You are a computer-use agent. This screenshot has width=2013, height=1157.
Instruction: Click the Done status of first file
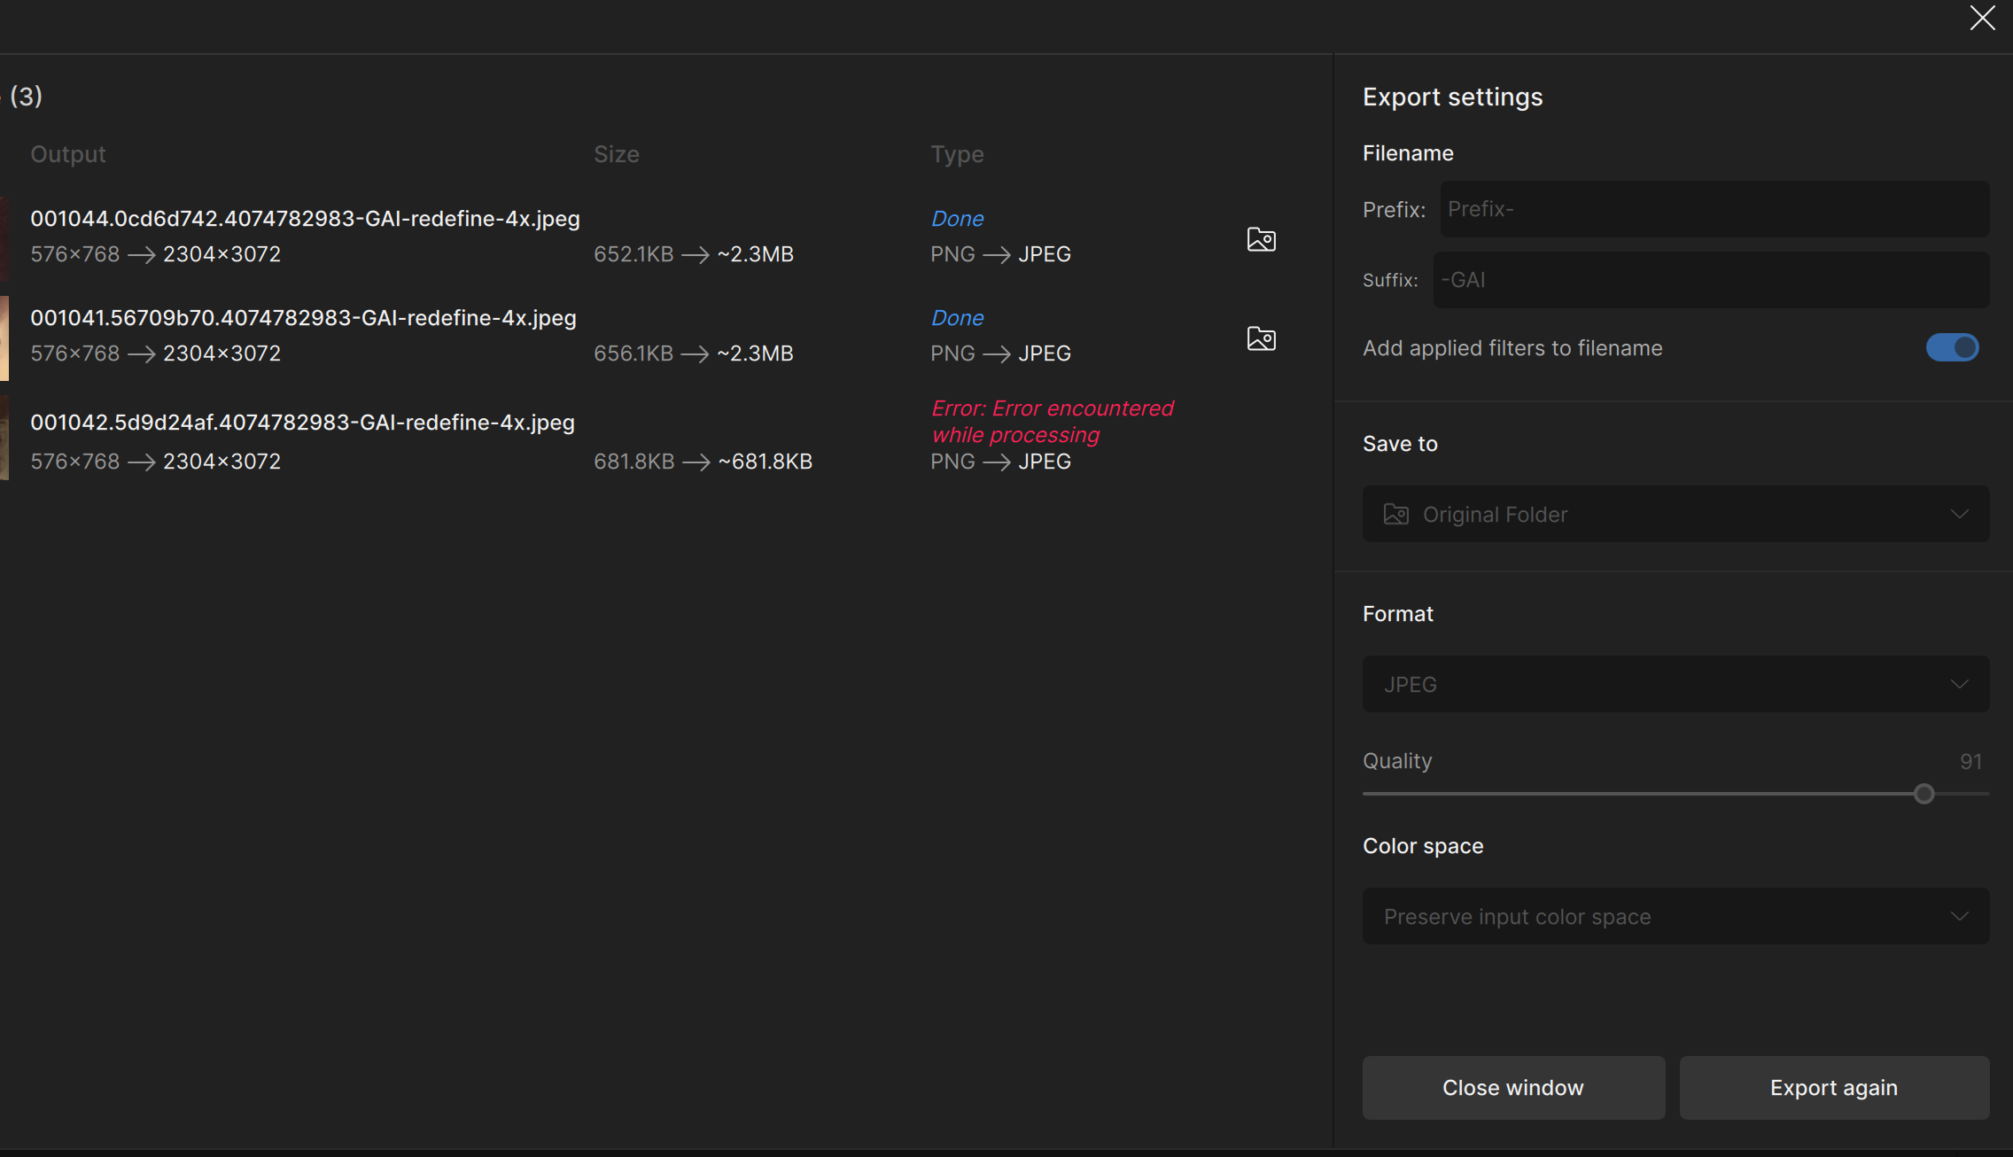[x=957, y=219]
